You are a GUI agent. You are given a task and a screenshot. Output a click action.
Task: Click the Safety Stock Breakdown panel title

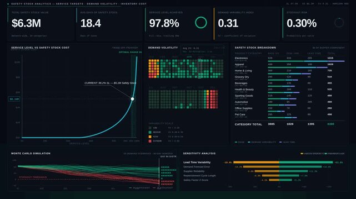(255, 48)
